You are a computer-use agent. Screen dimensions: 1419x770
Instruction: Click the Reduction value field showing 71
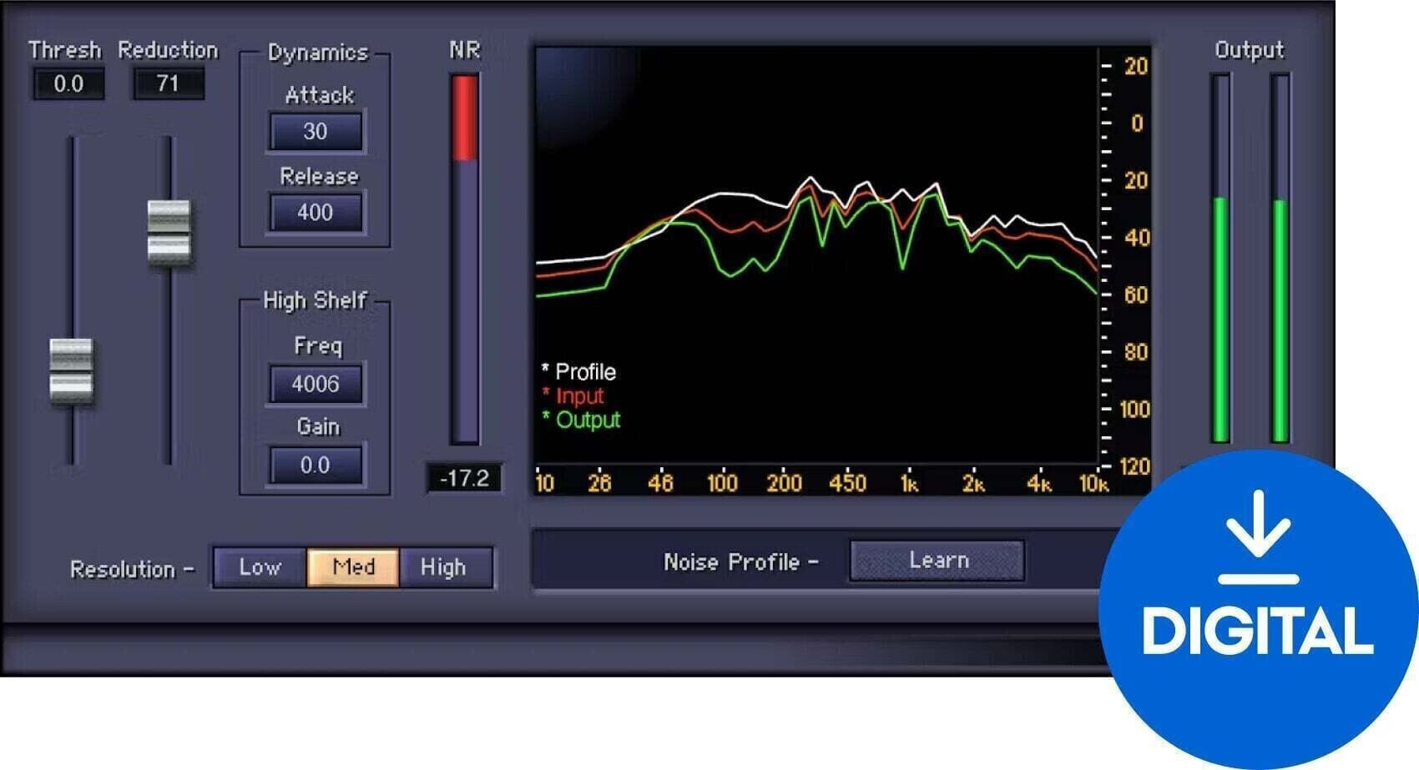click(x=168, y=84)
